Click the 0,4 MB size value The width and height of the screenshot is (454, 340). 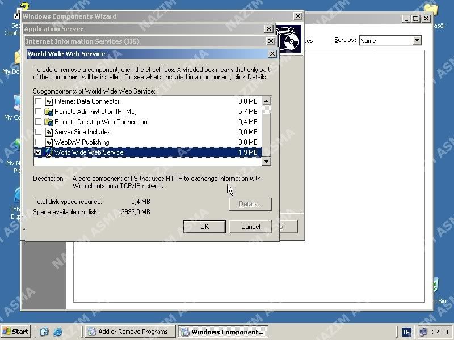[x=248, y=122]
